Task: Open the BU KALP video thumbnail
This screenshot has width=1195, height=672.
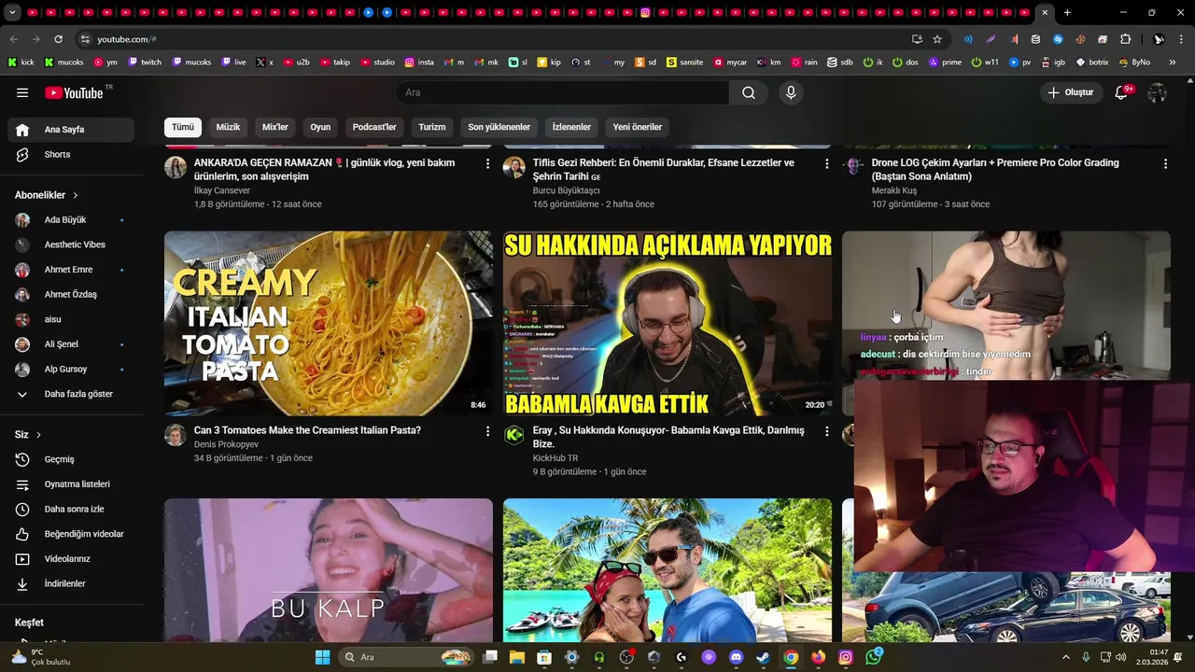Action: [x=329, y=570]
